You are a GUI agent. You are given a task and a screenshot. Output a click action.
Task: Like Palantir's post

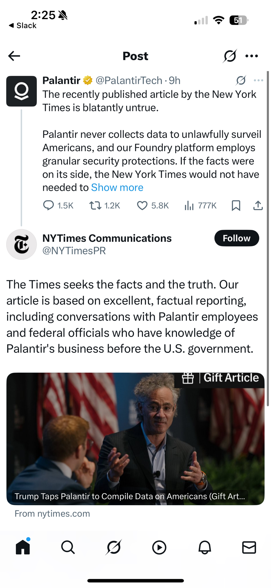[142, 206]
